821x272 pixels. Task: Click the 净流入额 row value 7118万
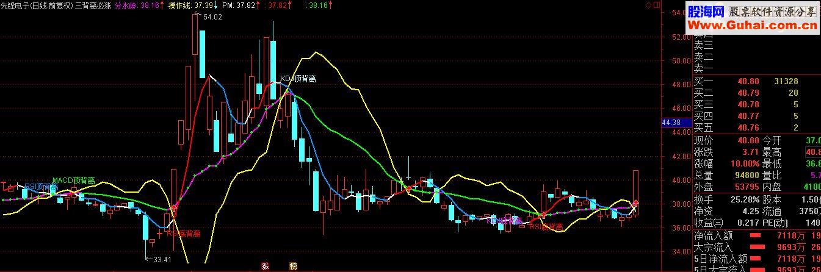[790, 236]
